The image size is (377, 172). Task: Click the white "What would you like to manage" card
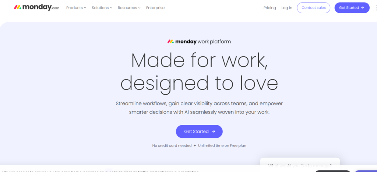click(x=300, y=164)
